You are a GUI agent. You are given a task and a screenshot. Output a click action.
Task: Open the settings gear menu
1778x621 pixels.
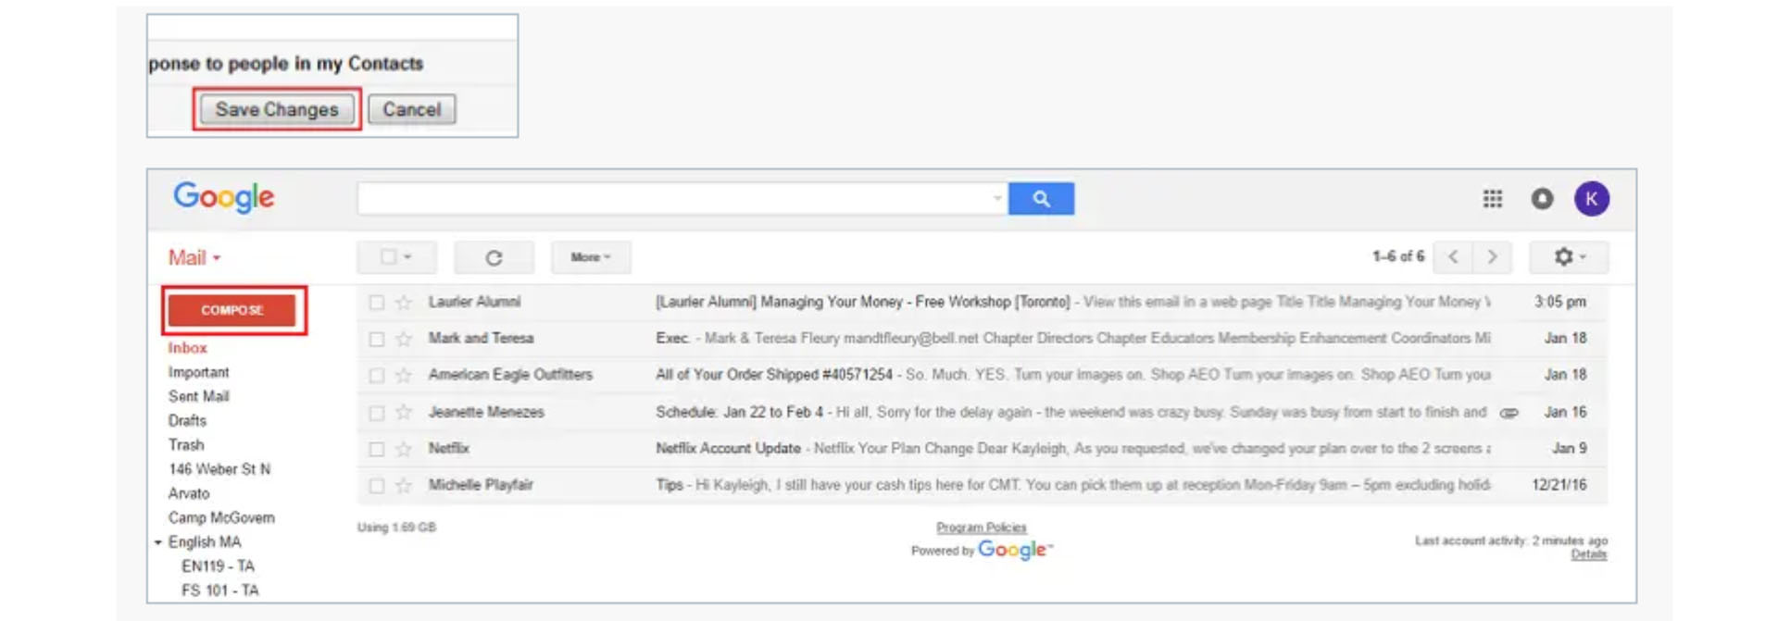click(1569, 257)
